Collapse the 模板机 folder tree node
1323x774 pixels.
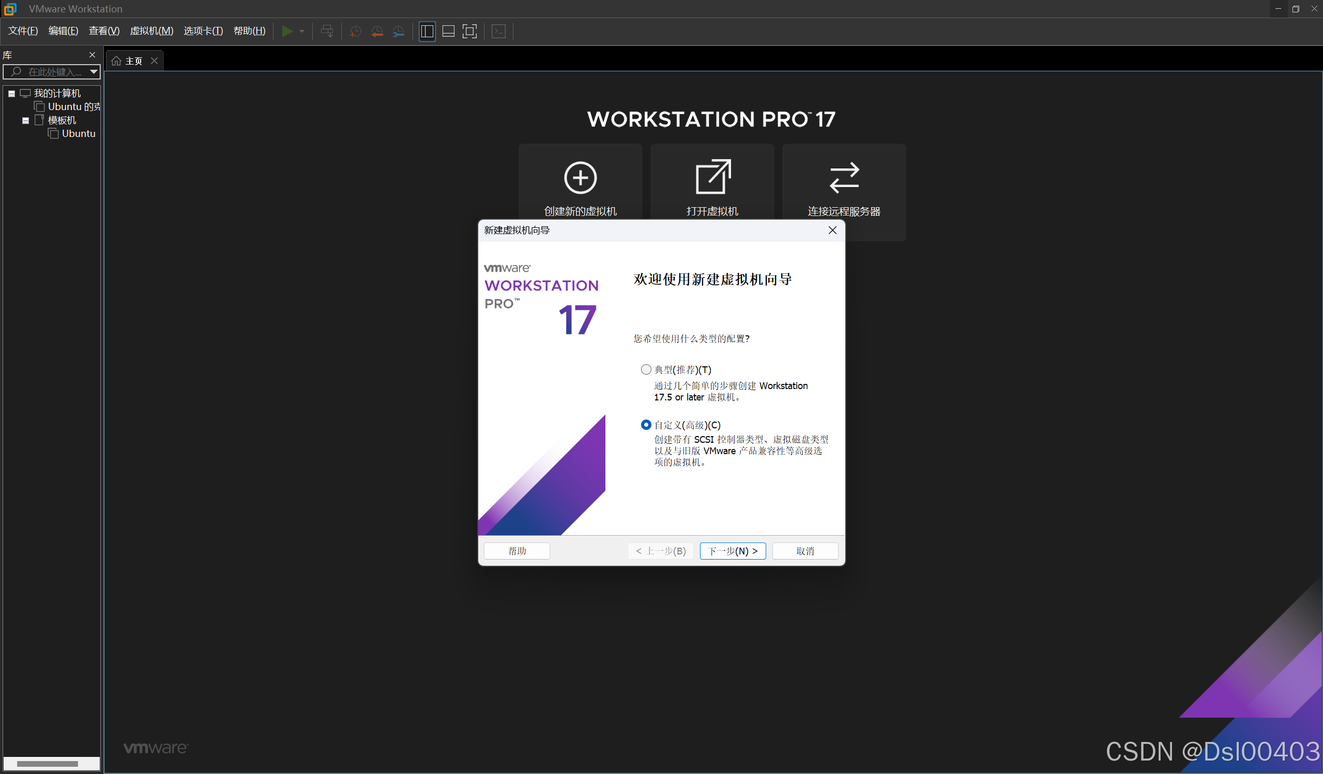(25, 120)
